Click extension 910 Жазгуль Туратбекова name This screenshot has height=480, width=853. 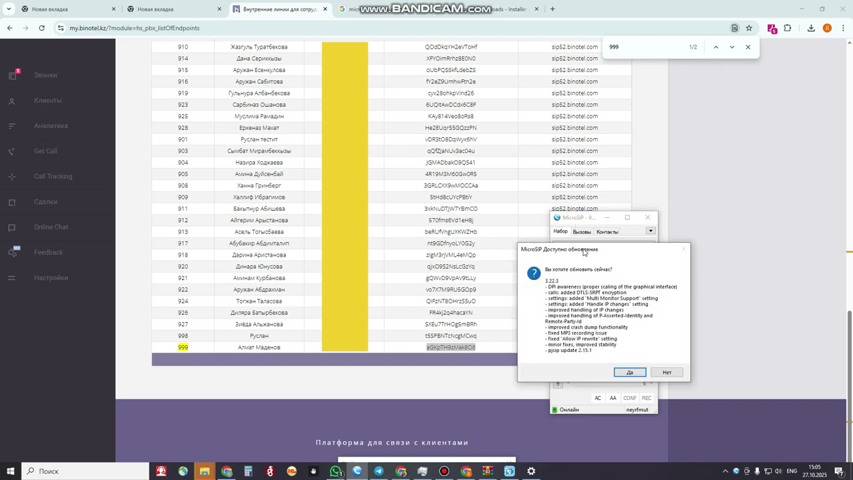[259, 47]
